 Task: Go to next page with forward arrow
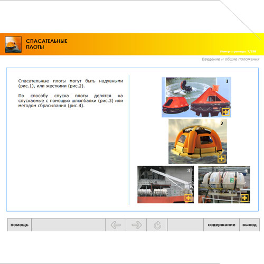click(x=136, y=225)
